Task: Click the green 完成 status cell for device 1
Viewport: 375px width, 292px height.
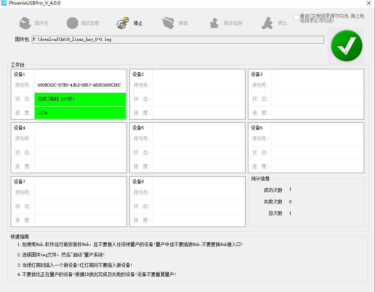Action: [x=80, y=99]
